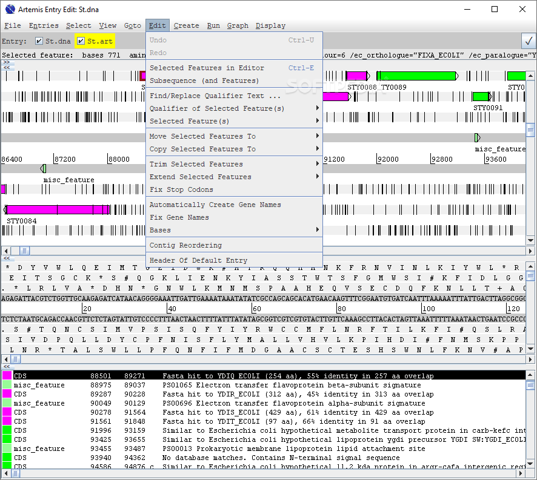Image resolution: width=537 pixels, height=480 pixels.
Task: Select CDS row 93425 to 93655
Action: click(x=264, y=439)
